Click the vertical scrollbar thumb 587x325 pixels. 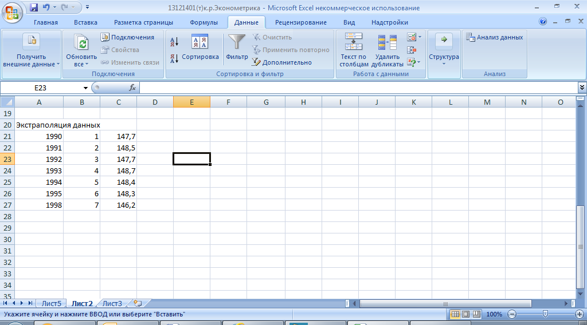[581, 247]
